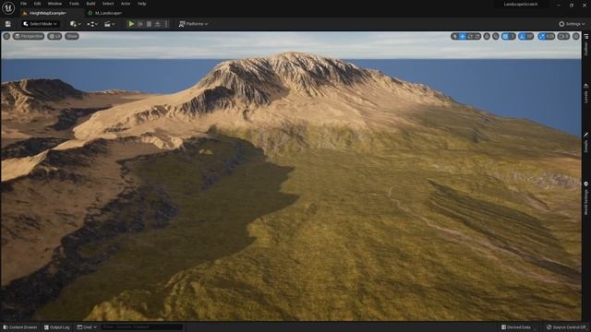Click the Stop playback button
Screen dimensions: 591x332
click(149, 24)
